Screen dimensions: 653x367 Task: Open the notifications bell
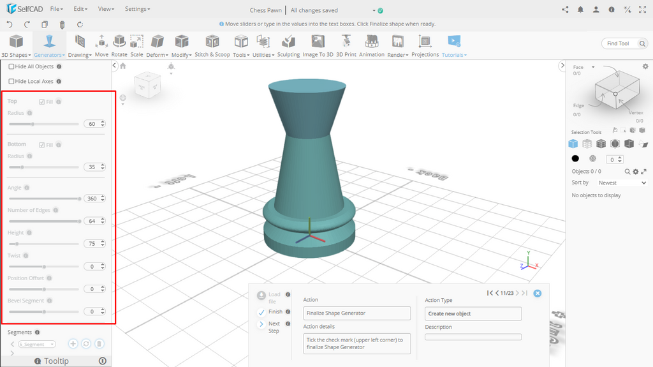tap(580, 10)
